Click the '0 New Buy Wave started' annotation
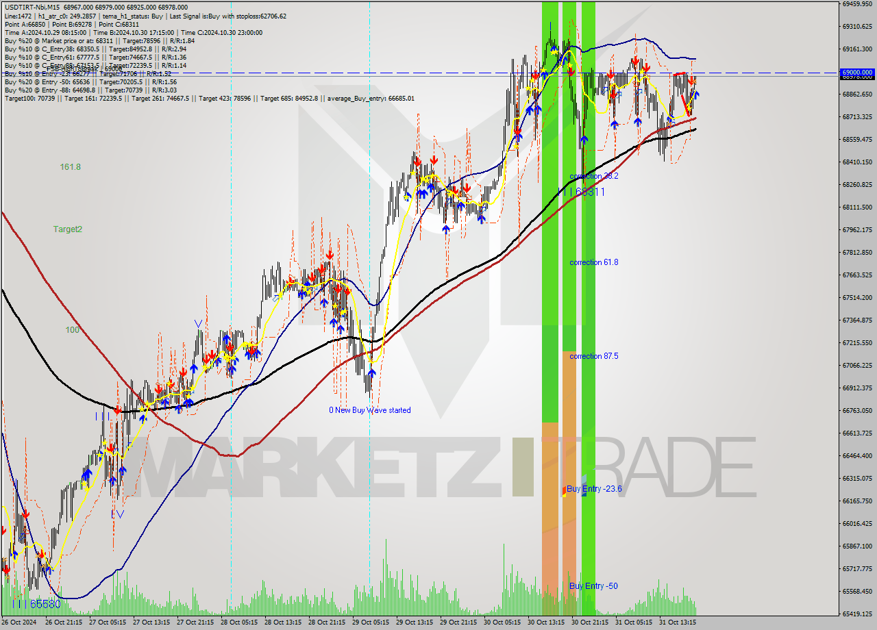Image resolution: width=877 pixels, height=630 pixels. pyautogui.click(x=370, y=410)
